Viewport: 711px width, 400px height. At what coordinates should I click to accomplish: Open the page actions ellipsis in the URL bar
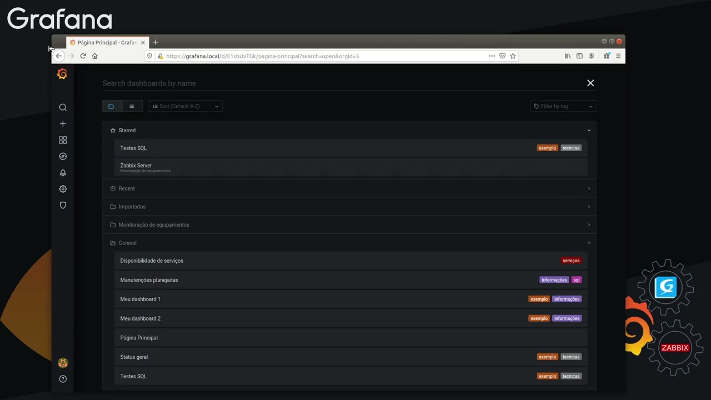click(492, 56)
